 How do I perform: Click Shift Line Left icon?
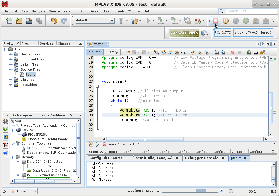pos(216,52)
